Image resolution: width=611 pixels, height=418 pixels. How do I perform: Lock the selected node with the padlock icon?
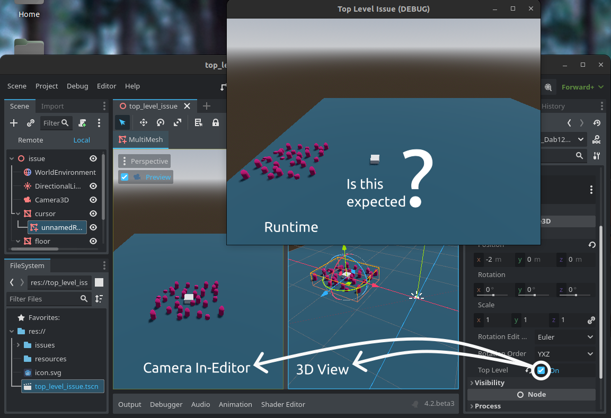pyautogui.click(x=215, y=122)
